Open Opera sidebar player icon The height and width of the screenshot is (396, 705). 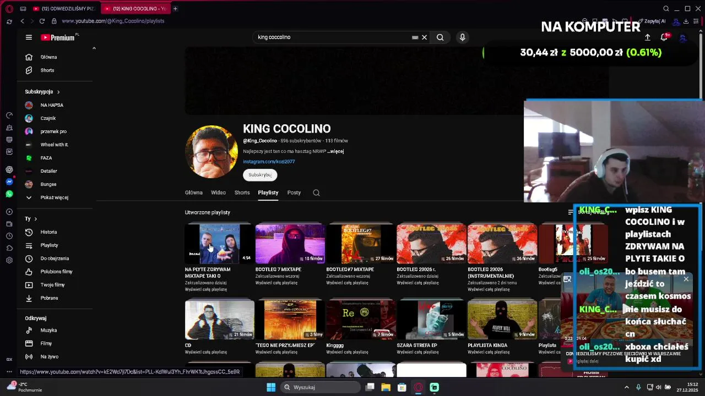pyautogui.click(x=9, y=212)
